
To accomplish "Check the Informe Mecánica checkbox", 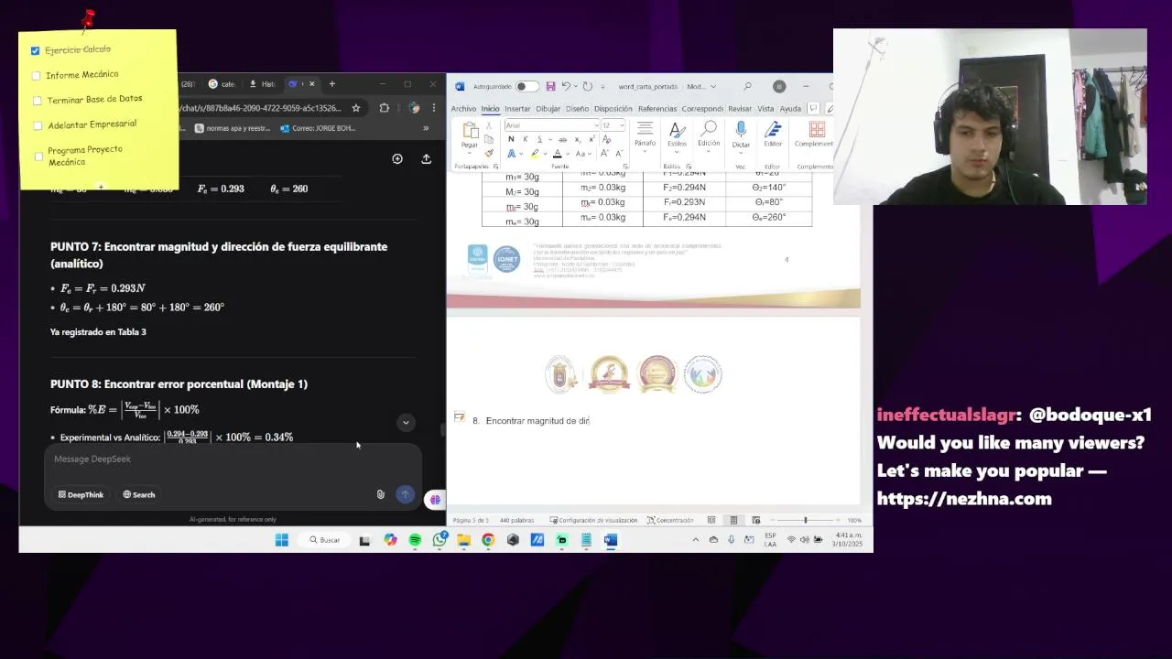I will tap(37, 76).
